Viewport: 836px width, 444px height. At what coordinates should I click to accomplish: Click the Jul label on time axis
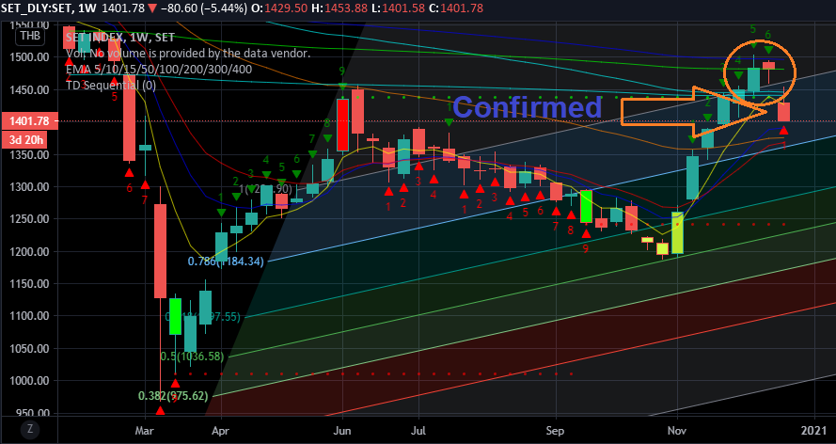tap(418, 430)
